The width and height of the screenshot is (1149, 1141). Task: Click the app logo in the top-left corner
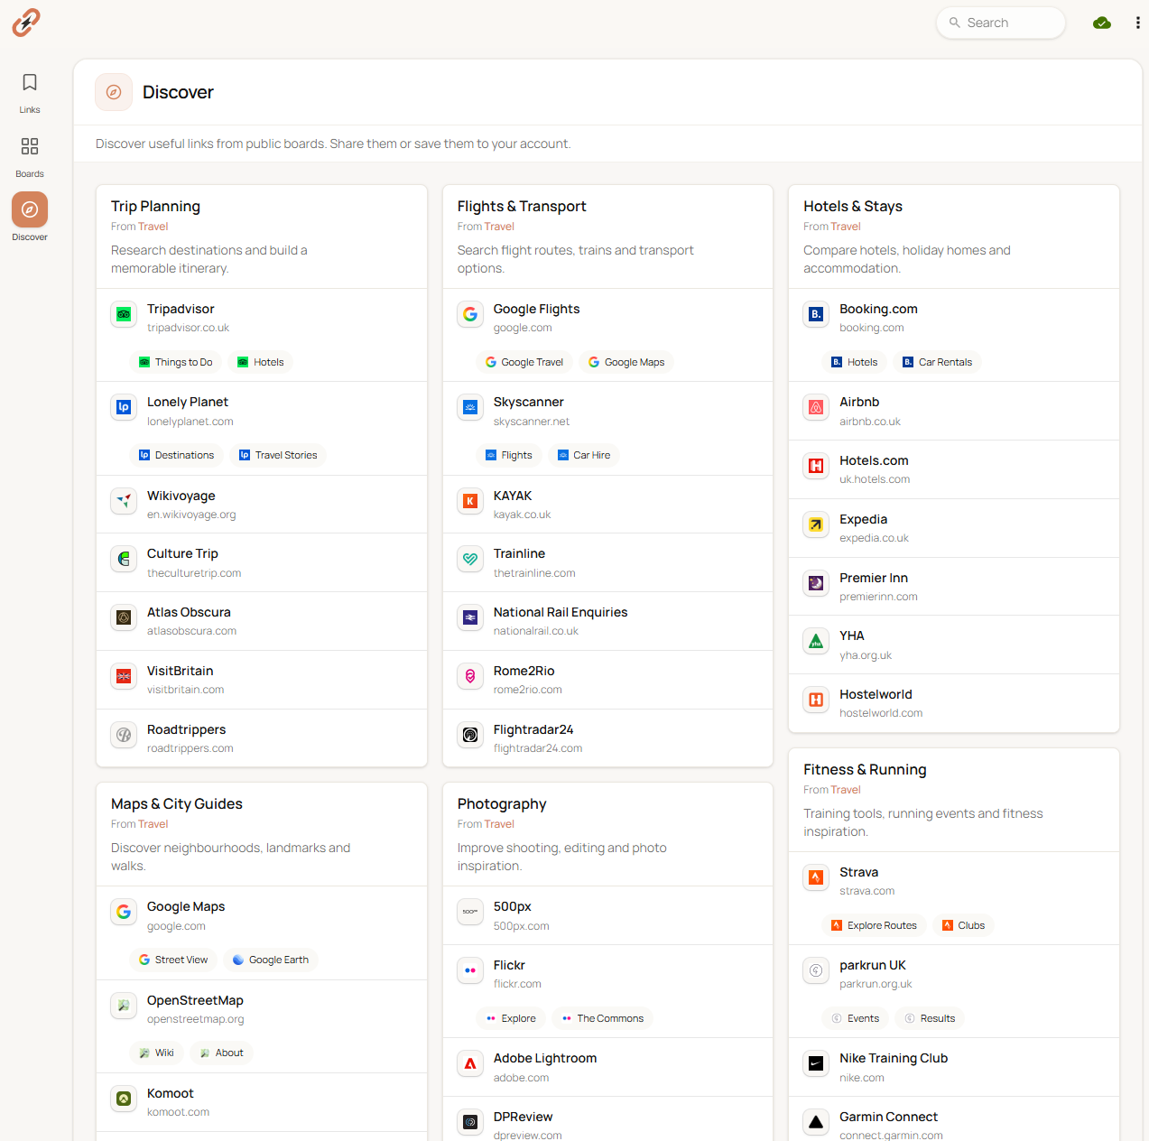click(x=26, y=23)
